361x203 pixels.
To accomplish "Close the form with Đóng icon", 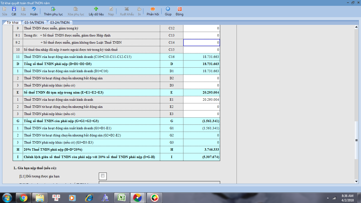I will coord(179,9).
